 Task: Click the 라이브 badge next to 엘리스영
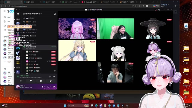53,58
